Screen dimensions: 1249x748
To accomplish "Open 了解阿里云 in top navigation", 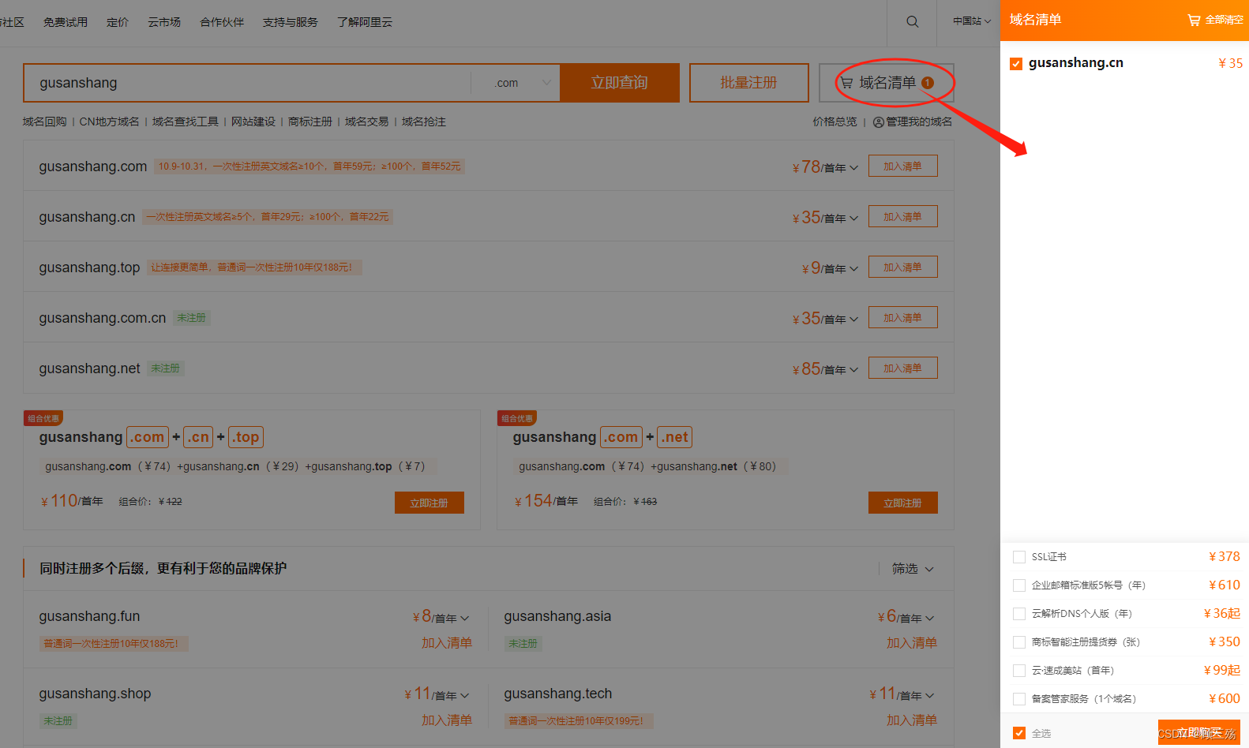I will click(x=365, y=22).
